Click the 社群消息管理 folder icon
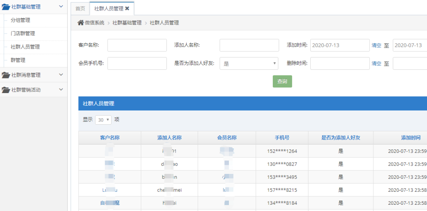The height and width of the screenshot is (211, 427). point(6,75)
